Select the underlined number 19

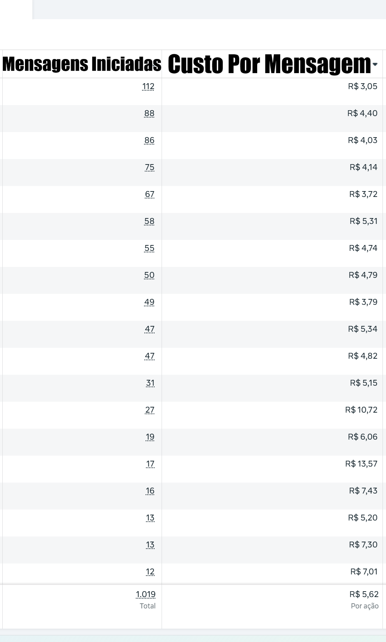150,437
